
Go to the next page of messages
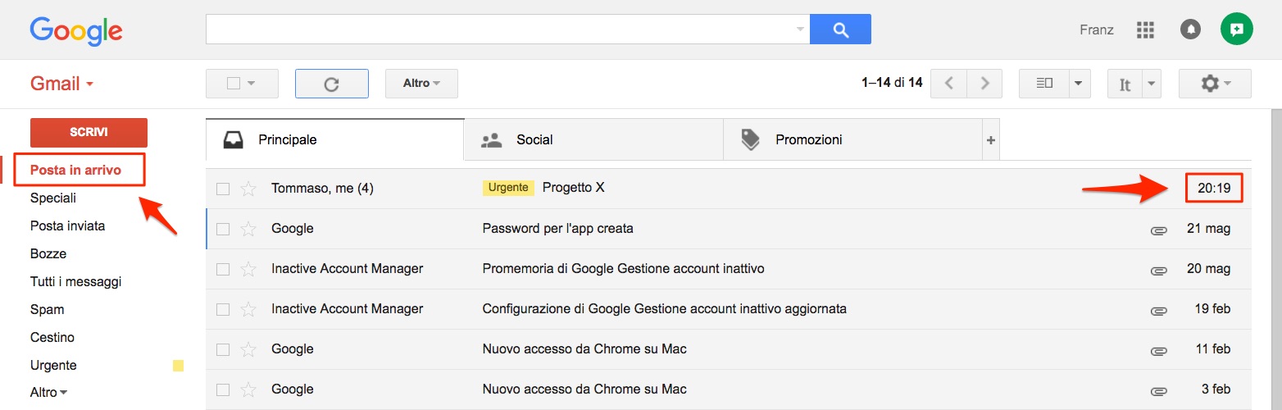(985, 84)
